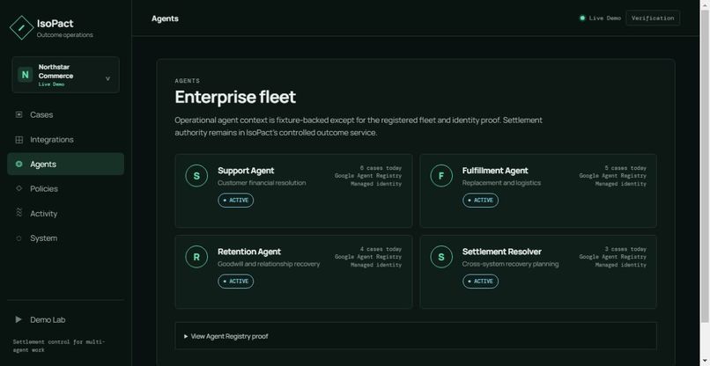Click Fulfillment Agent's ACTIVE status badge
Viewport: 710px width, 366px height.
(480, 200)
